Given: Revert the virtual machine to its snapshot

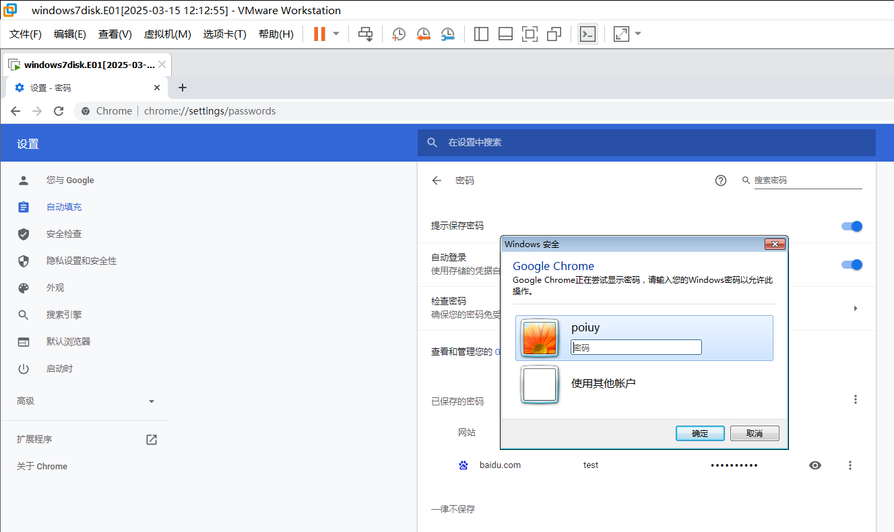Looking at the screenshot, I should click(423, 34).
